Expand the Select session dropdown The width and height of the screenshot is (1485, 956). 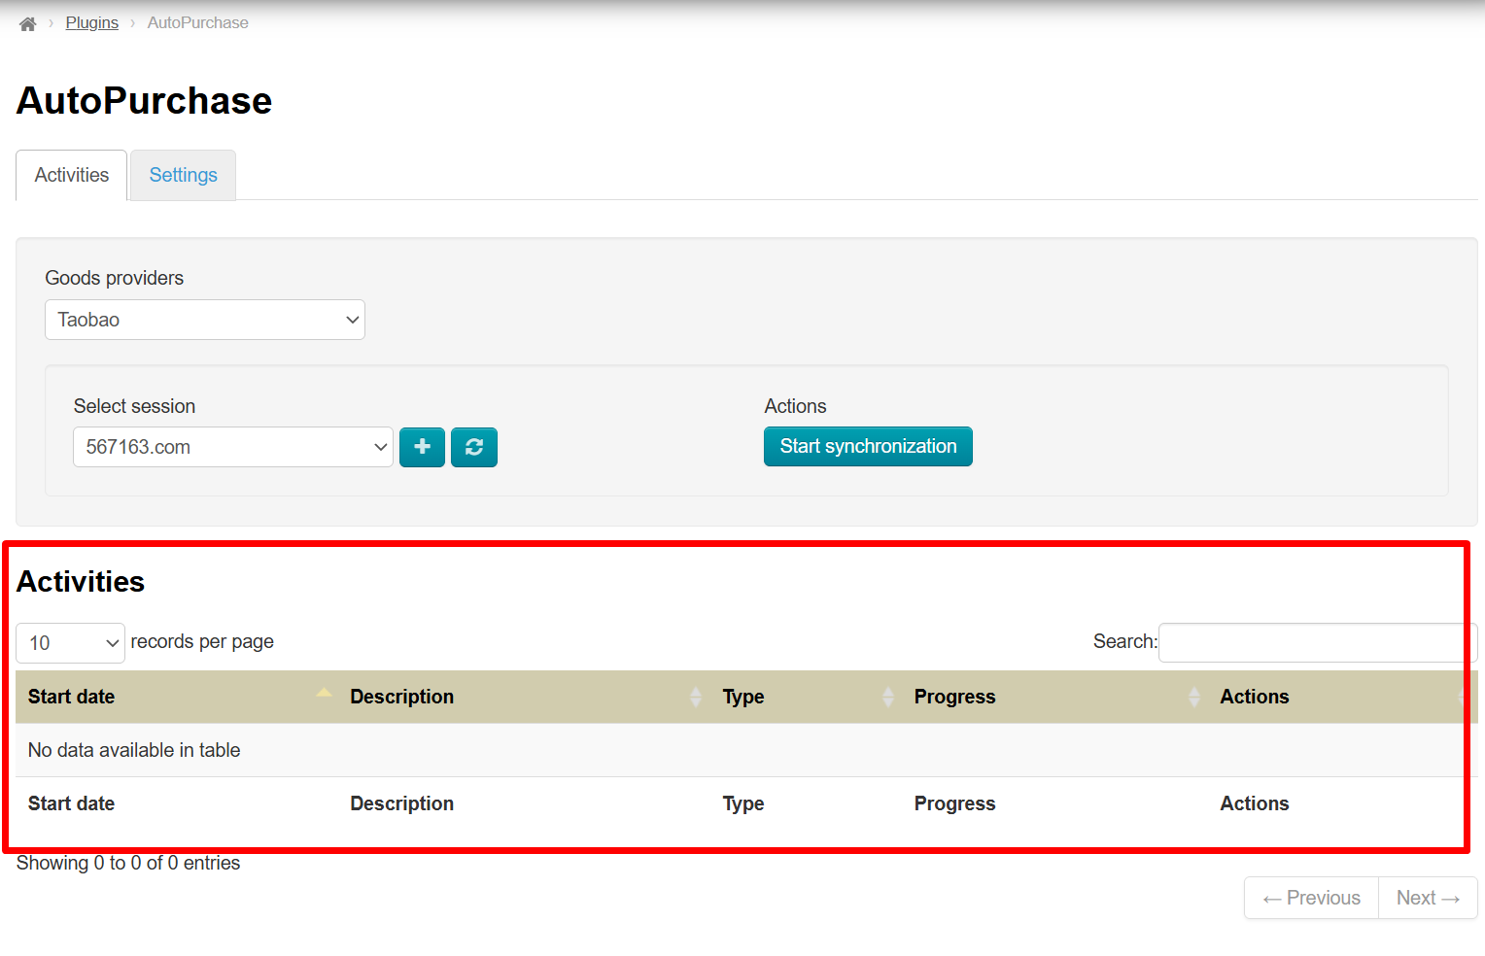click(233, 447)
